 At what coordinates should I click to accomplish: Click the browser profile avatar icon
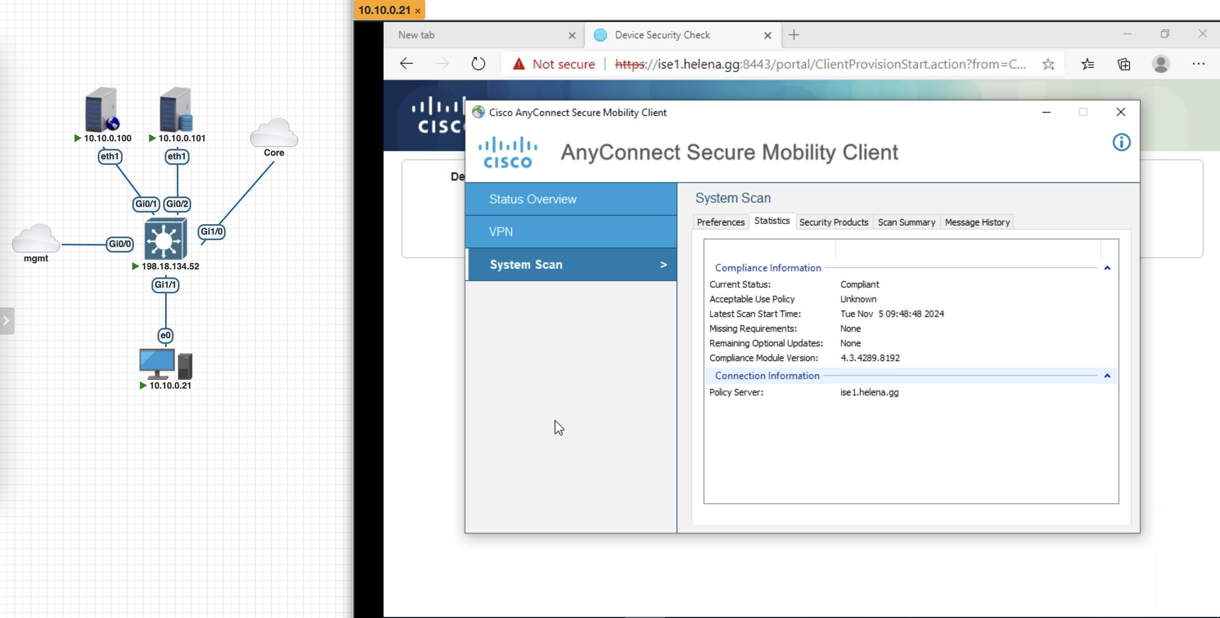click(1161, 64)
